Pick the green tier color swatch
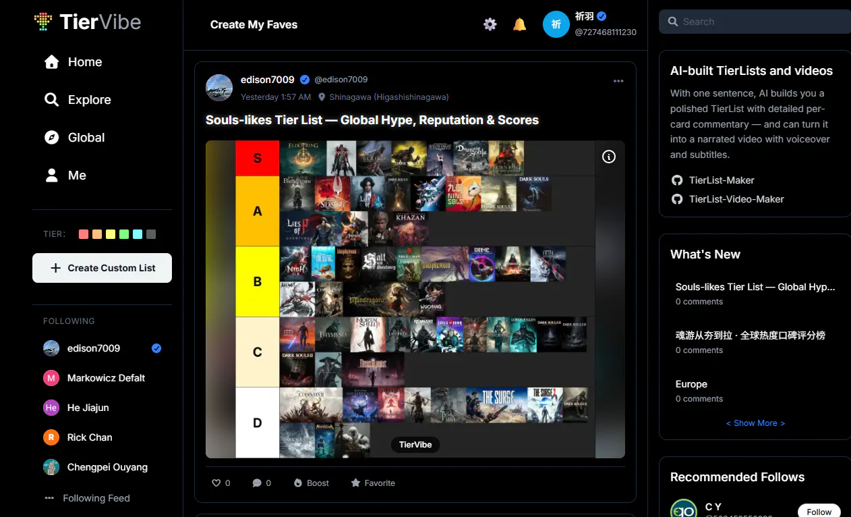This screenshot has height=517, width=851. pyautogui.click(x=124, y=234)
